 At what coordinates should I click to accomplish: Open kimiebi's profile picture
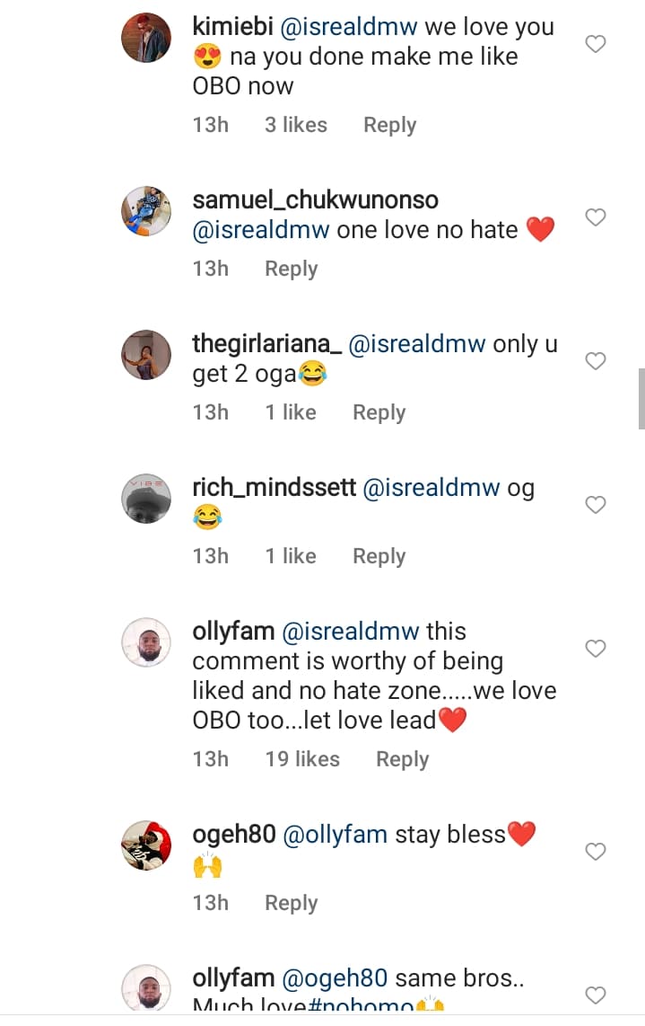pyautogui.click(x=146, y=38)
